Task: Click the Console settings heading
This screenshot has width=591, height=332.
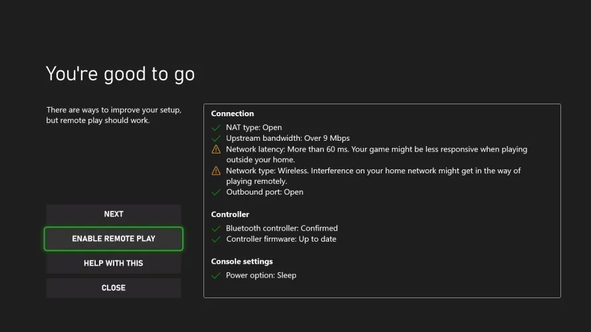Action: pyautogui.click(x=242, y=262)
